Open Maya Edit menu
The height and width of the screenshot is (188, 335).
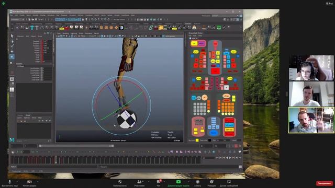(16, 15)
